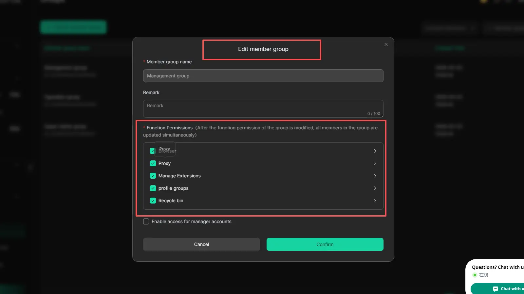Open Manage Extensions sub-permissions chevron
The height and width of the screenshot is (294, 524).
pyautogui.click(x=375, y=176)
